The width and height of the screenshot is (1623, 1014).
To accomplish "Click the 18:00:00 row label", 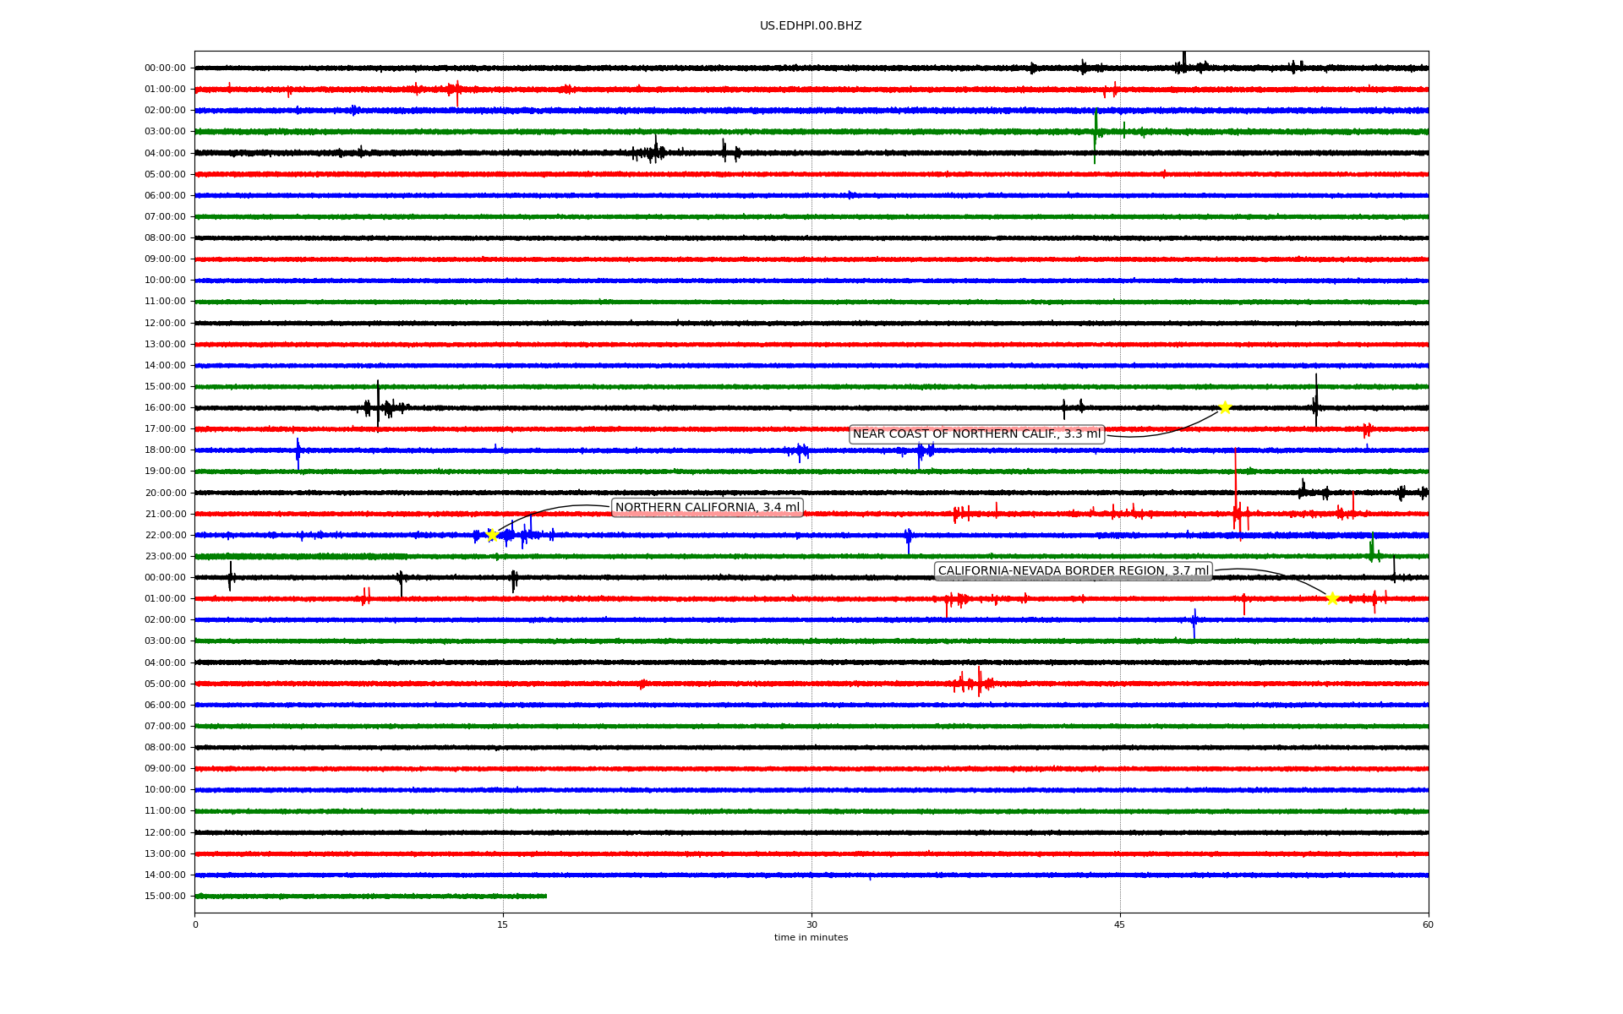I will [x=165, y=450].
